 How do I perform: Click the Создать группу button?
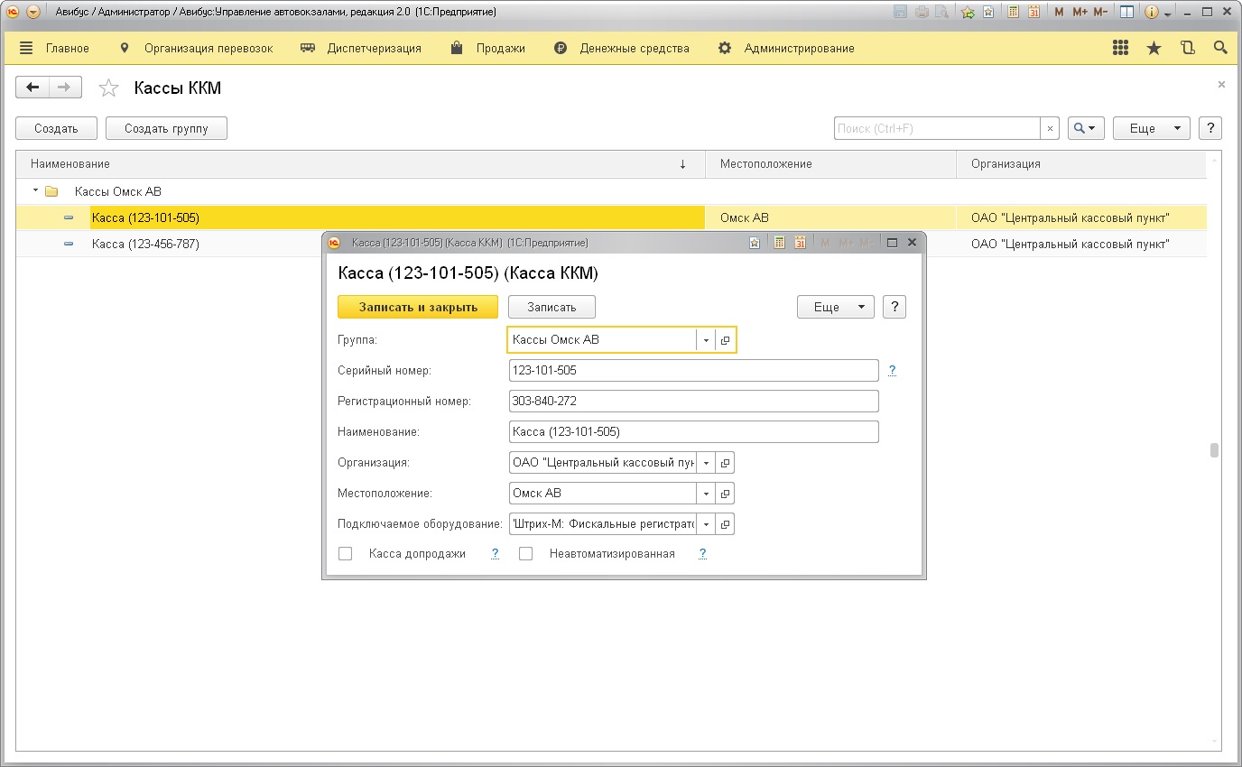[x=166, y=129]
